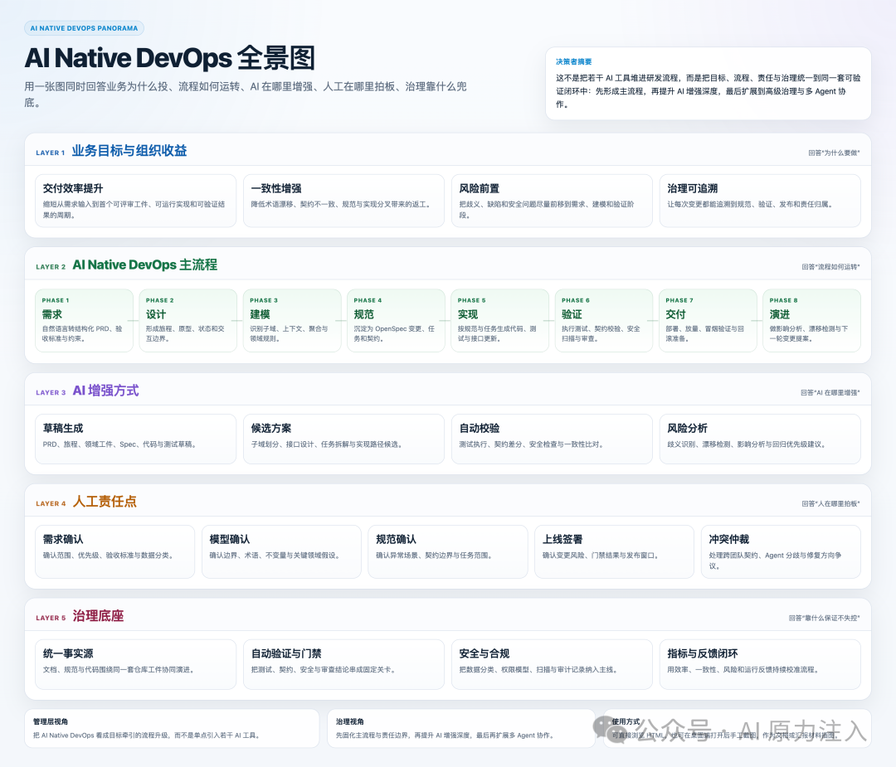896x767 pixels.
Task: Select the Phase 4 规范 card
Action: click(396, 320)
